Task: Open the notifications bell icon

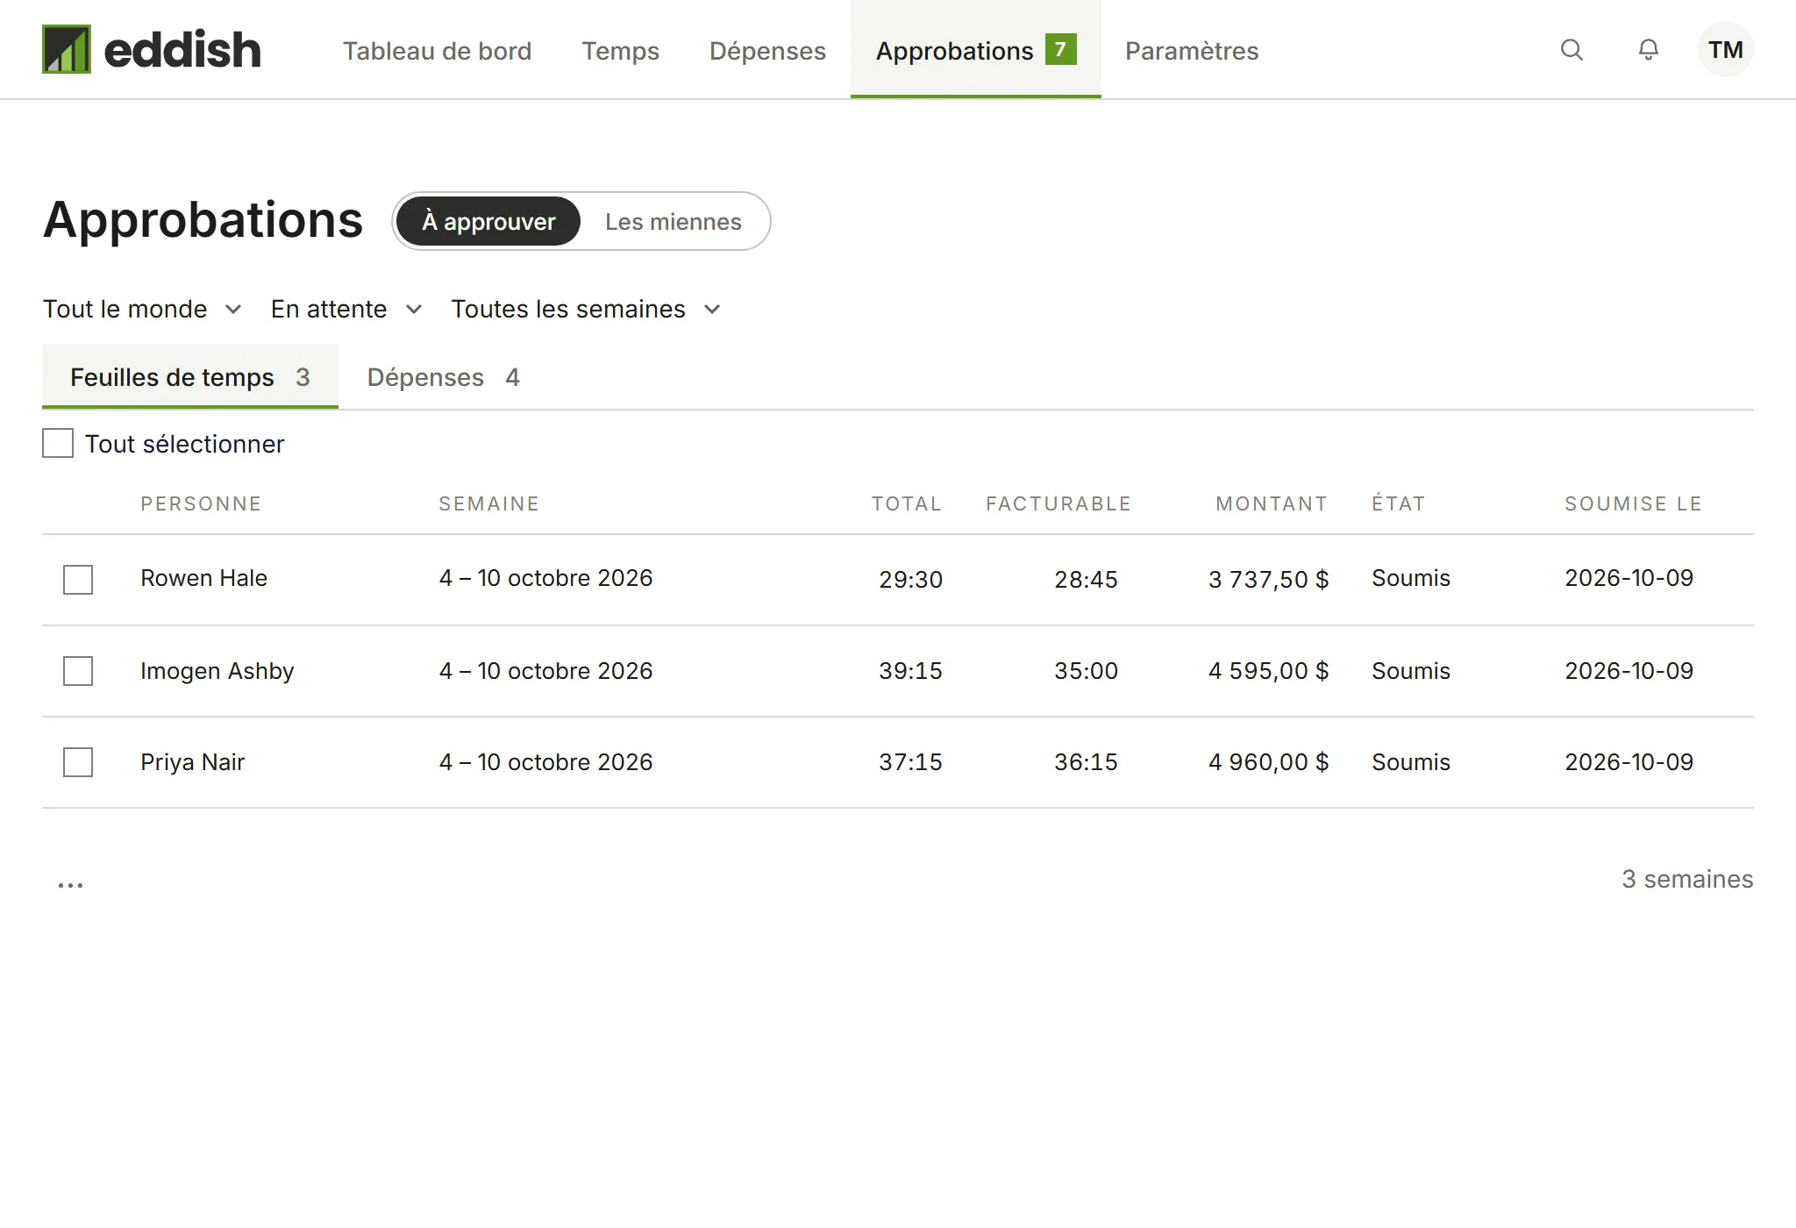Action: [1649, 50]
